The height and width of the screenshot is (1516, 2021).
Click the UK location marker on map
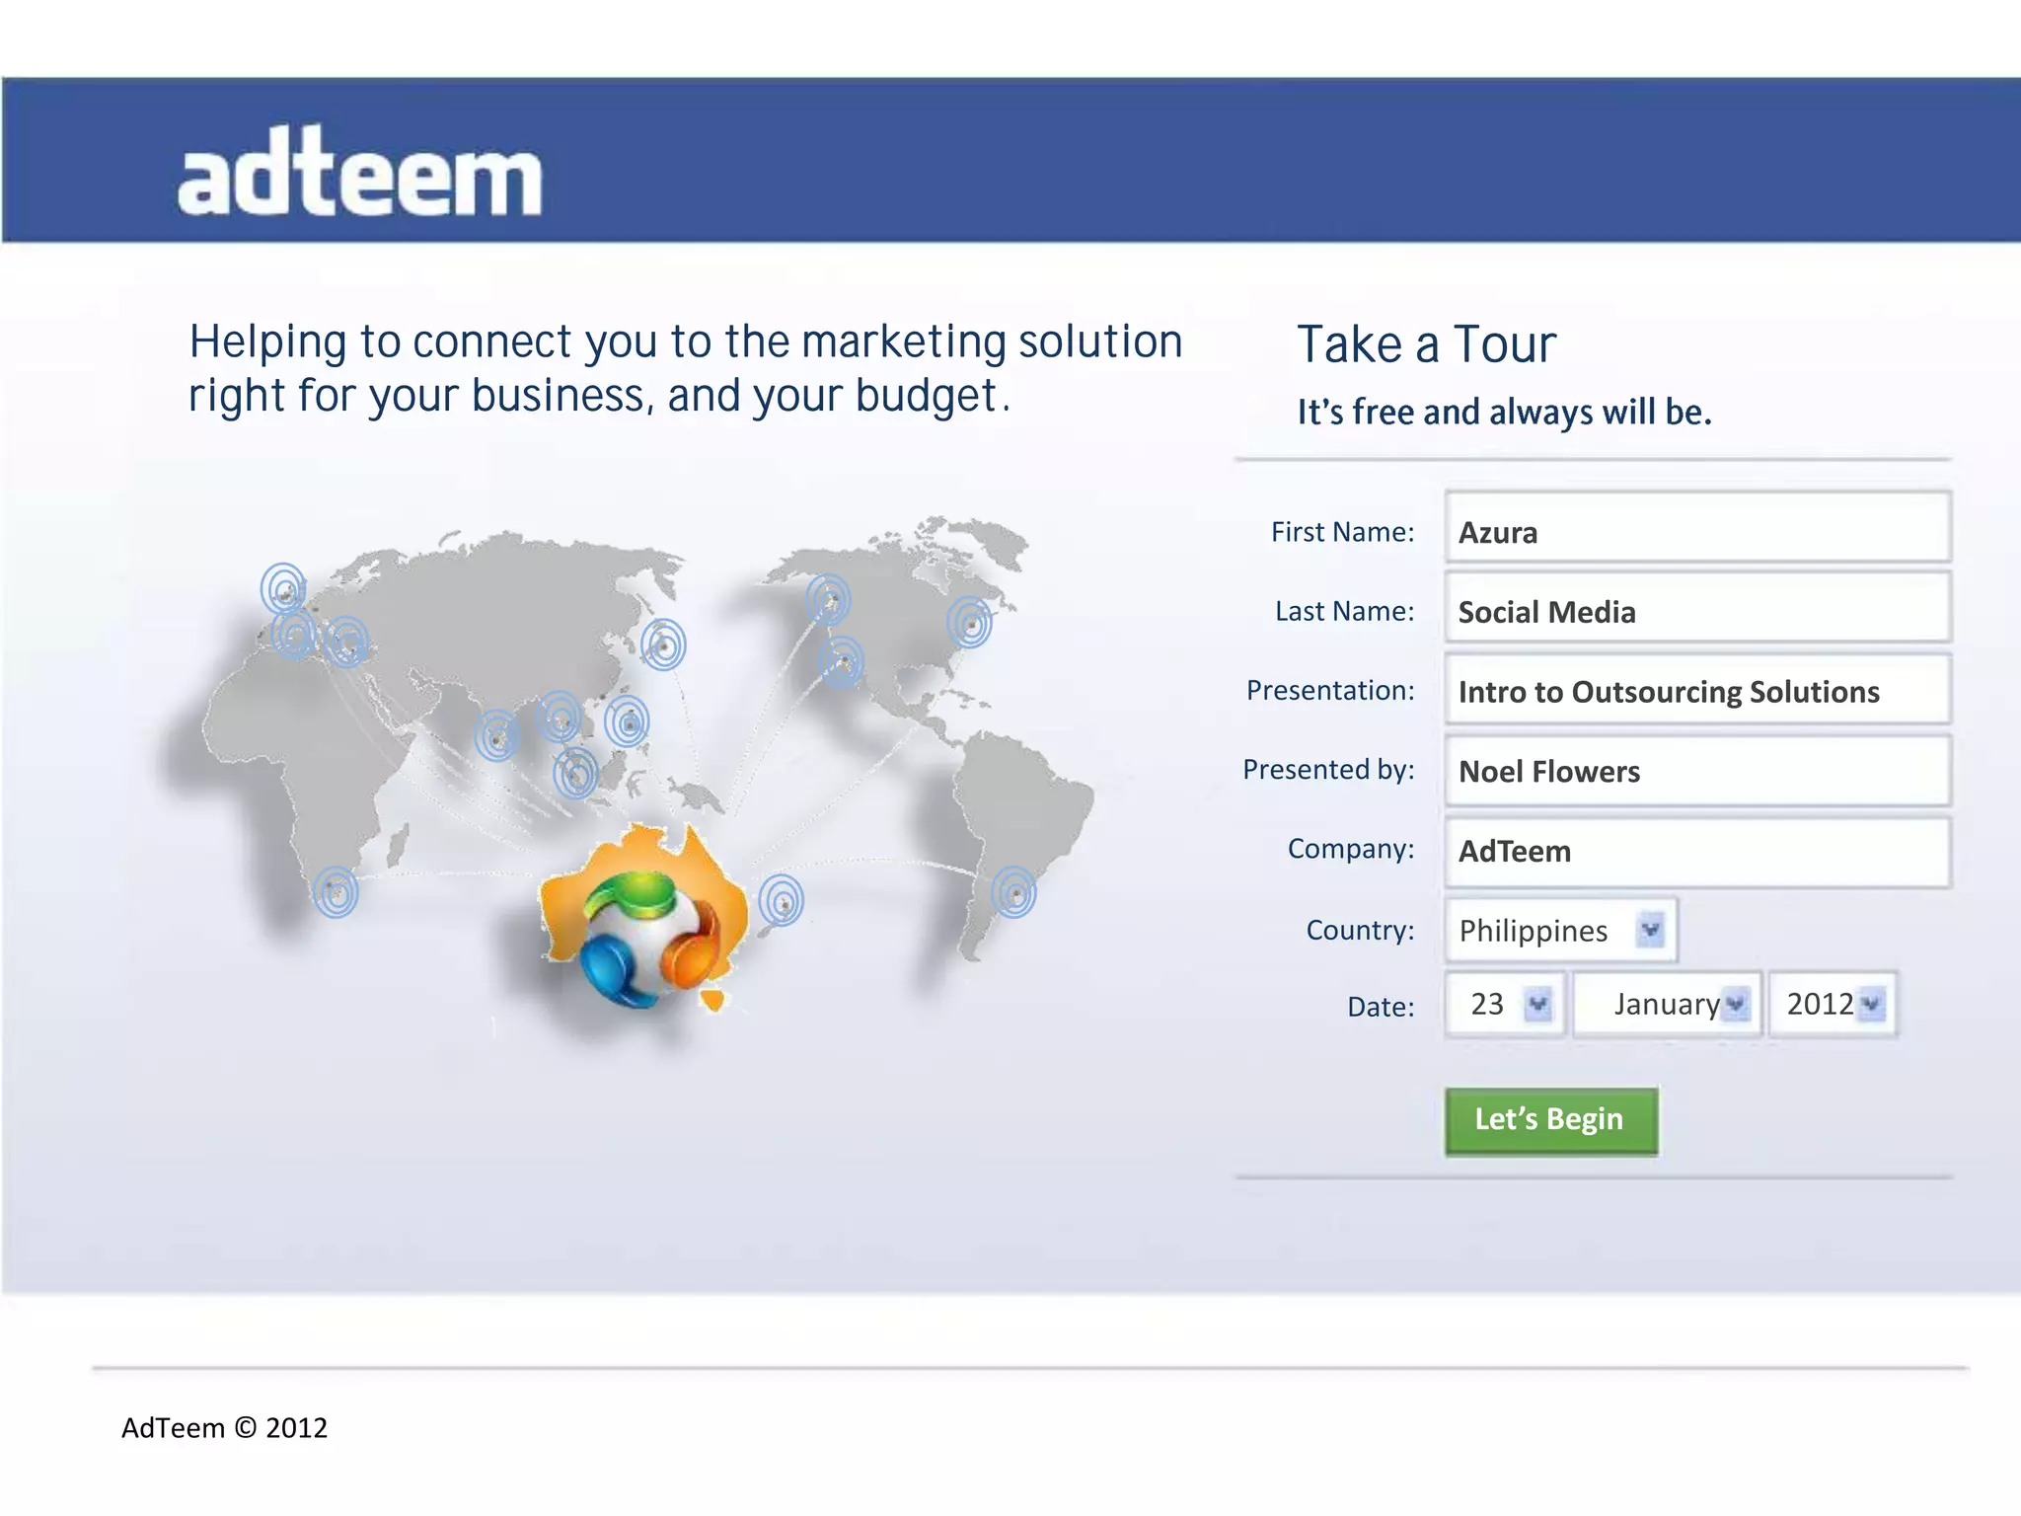[x=284, y=590]
